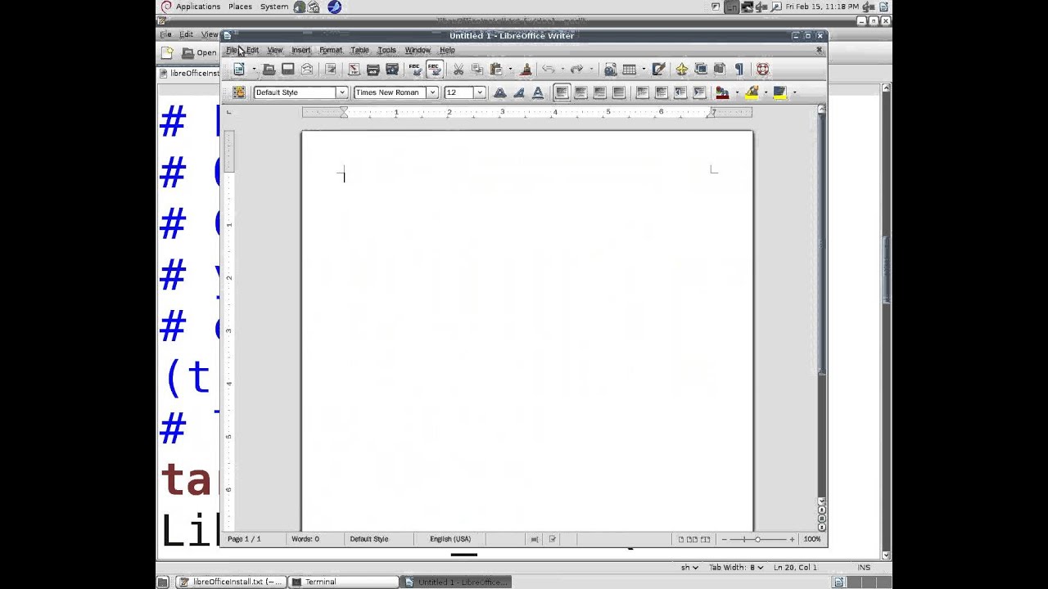The height and width of the screenshot is (589, 1048).
Task: Apply the Background Color swatch
Action: 779,92
